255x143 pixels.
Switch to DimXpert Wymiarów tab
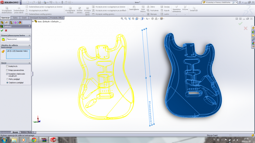pos(39,18)
